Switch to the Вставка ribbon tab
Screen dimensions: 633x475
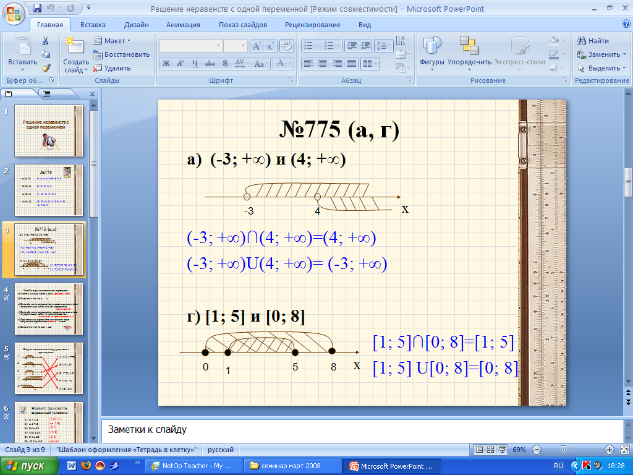tap(93, 25)
